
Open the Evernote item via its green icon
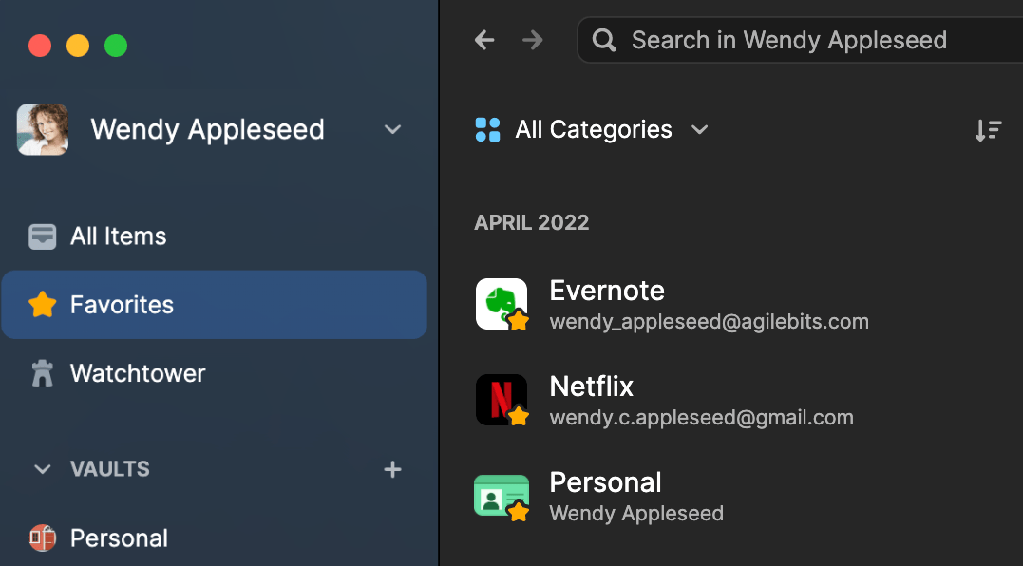coord(501,303)
